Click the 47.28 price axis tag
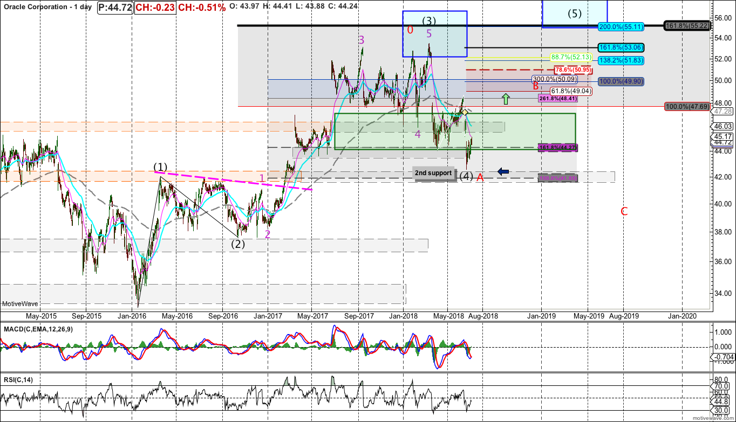This screenshot has height=422, width=736. 722,111
